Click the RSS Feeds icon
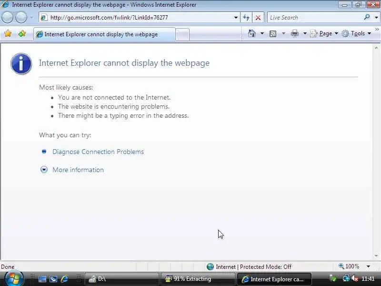The image size is (381, 286). point(273,33)
